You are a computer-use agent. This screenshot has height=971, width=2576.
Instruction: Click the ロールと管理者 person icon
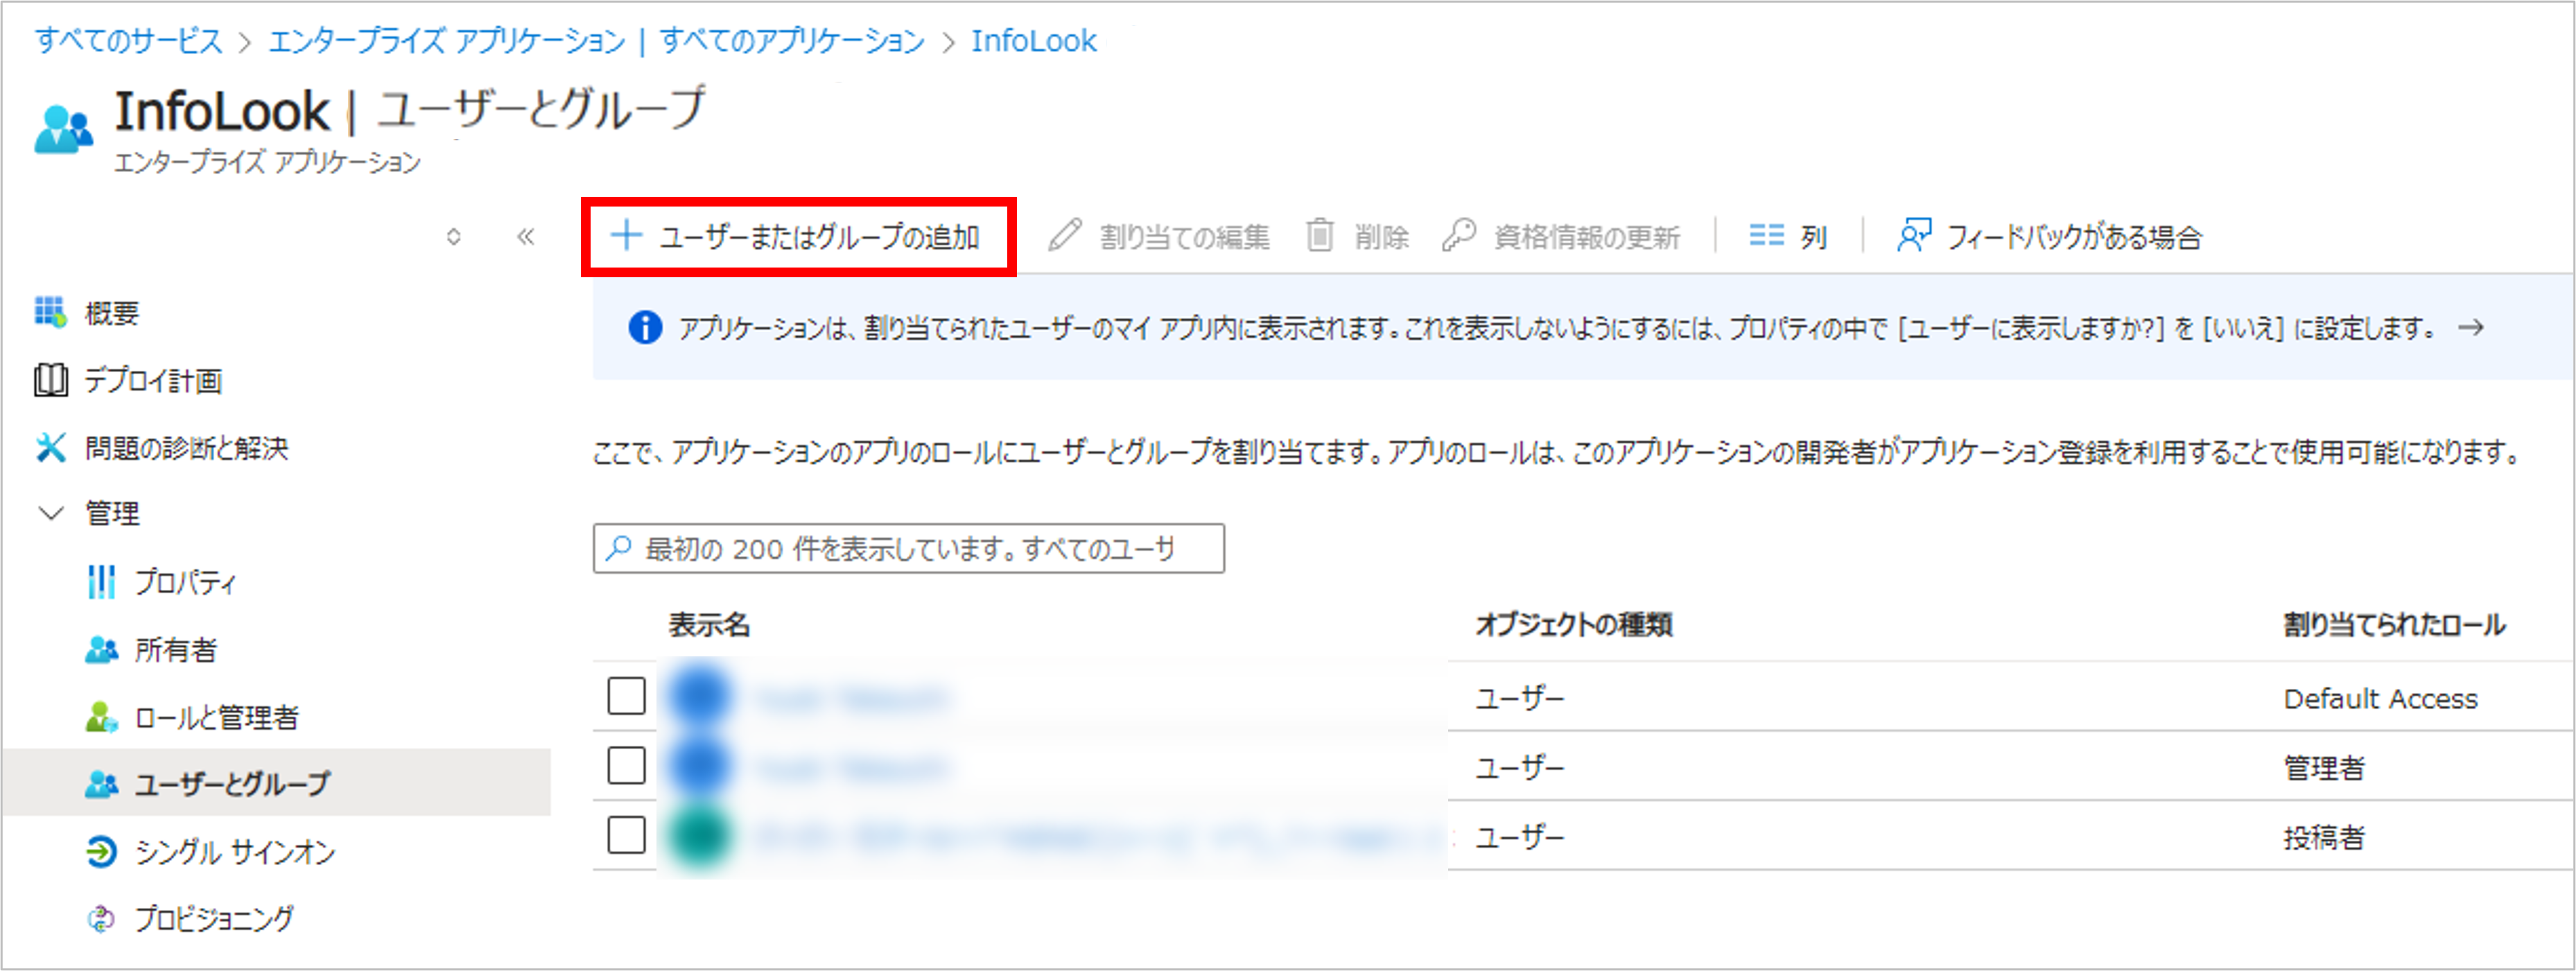pos(101,717)
